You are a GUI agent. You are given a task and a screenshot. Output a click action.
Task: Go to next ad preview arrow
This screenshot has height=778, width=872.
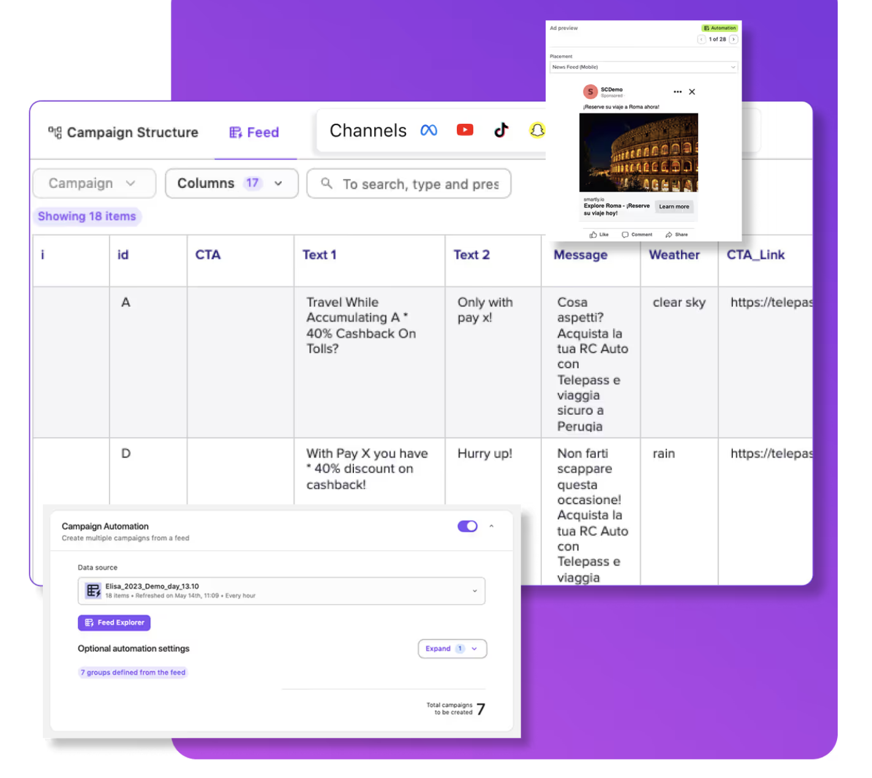[734, 39]
